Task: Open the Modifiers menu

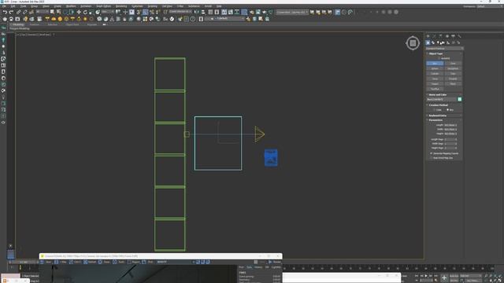Action: pos(71,6)
